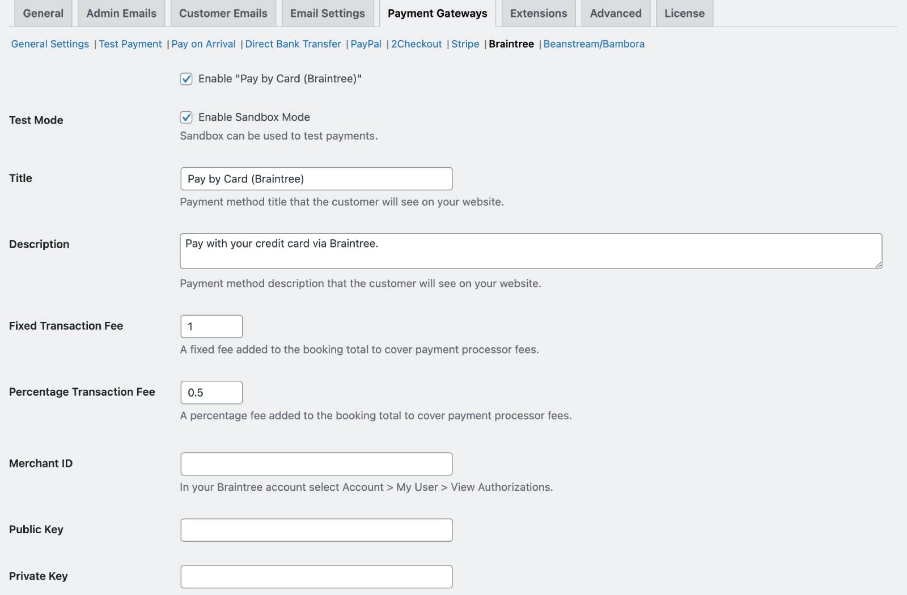Image resolution: width=907 pixels, height=595 pixels.
Task: Open the General tab
Action: click(x=43, y=13)
